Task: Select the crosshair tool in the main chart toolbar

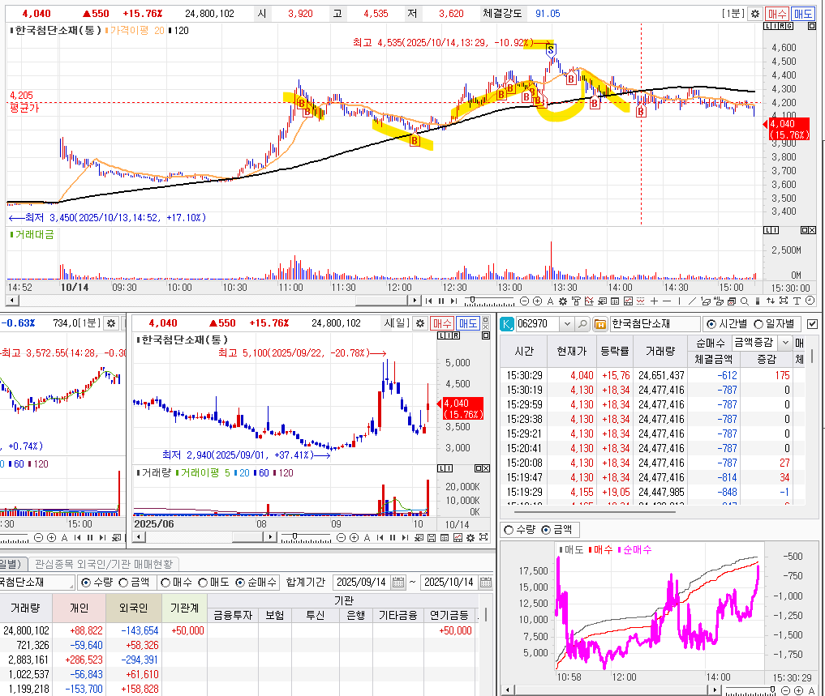Action: pos(654,301)
